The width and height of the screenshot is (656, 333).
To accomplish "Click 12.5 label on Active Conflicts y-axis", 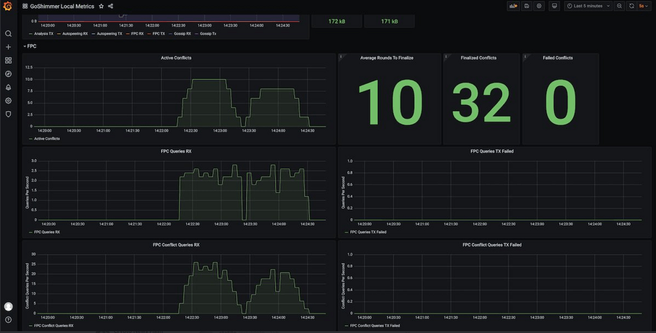I will pyautogui.click(x=29, y=68).
